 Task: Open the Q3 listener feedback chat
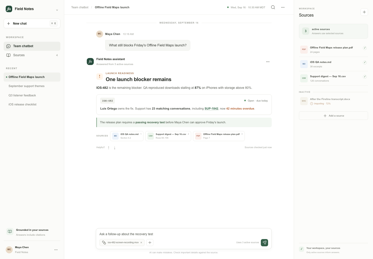pos(32,95)
